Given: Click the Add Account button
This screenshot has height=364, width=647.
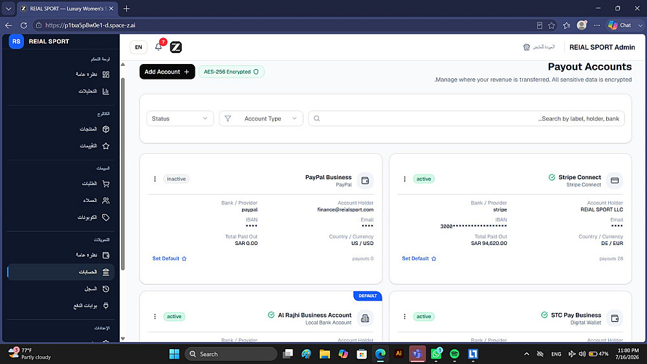Looking at the screenshot, I should pyautogui.click(x=167, y=72).
